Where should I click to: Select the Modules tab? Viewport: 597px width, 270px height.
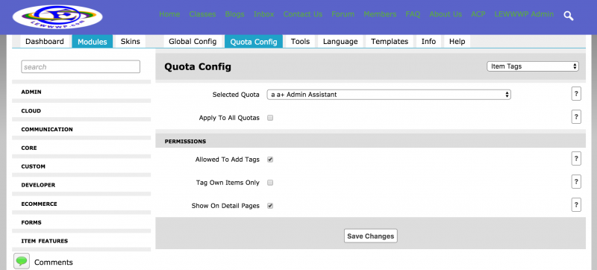coord(92,42)
